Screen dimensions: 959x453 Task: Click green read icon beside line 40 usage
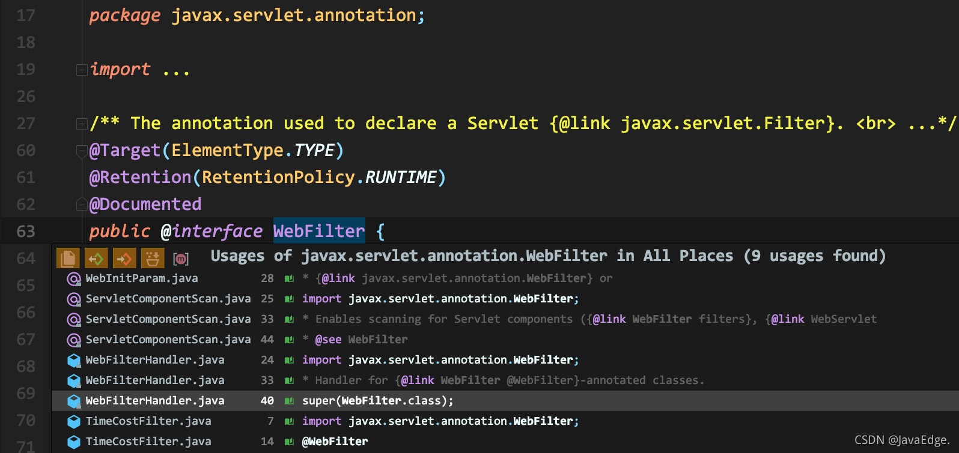(289, 401)
